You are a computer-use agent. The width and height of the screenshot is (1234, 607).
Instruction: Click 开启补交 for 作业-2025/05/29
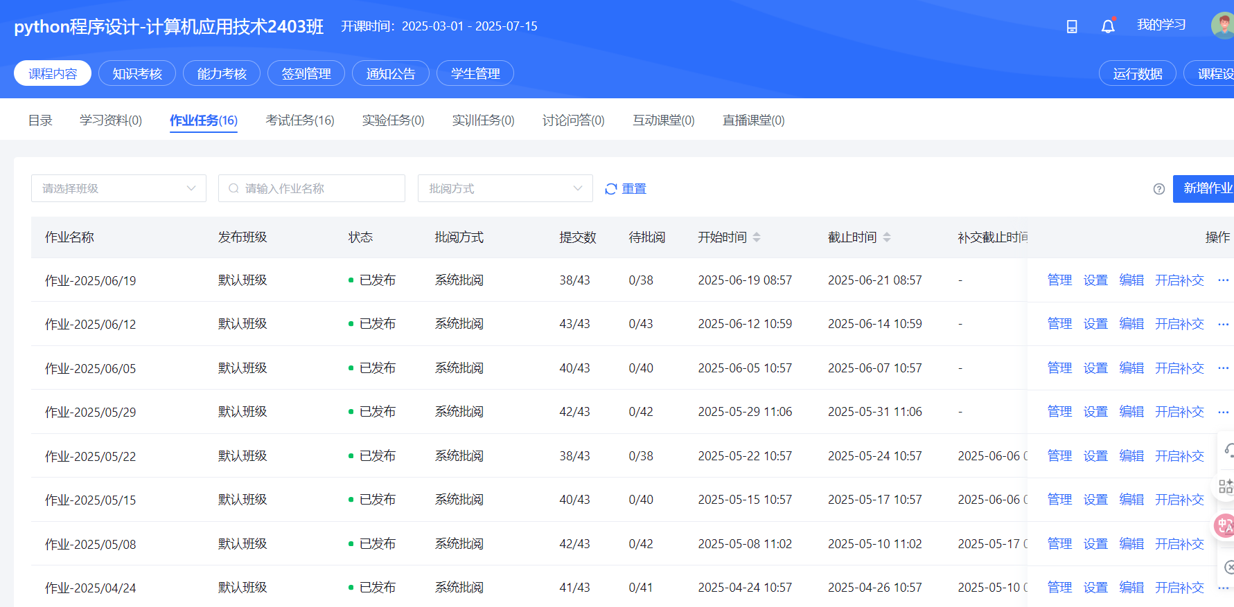[x=1179, y=412]
